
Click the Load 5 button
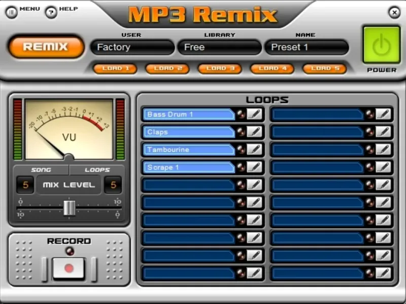[x=324, y=68]
